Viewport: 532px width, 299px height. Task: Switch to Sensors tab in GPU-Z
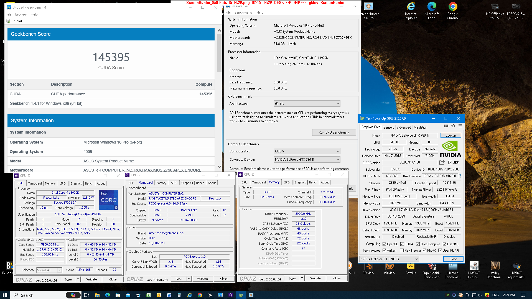coord(388,127)
